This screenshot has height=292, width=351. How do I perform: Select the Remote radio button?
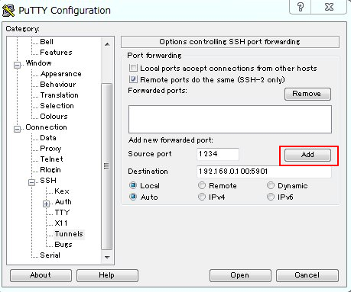click(202, 185)
